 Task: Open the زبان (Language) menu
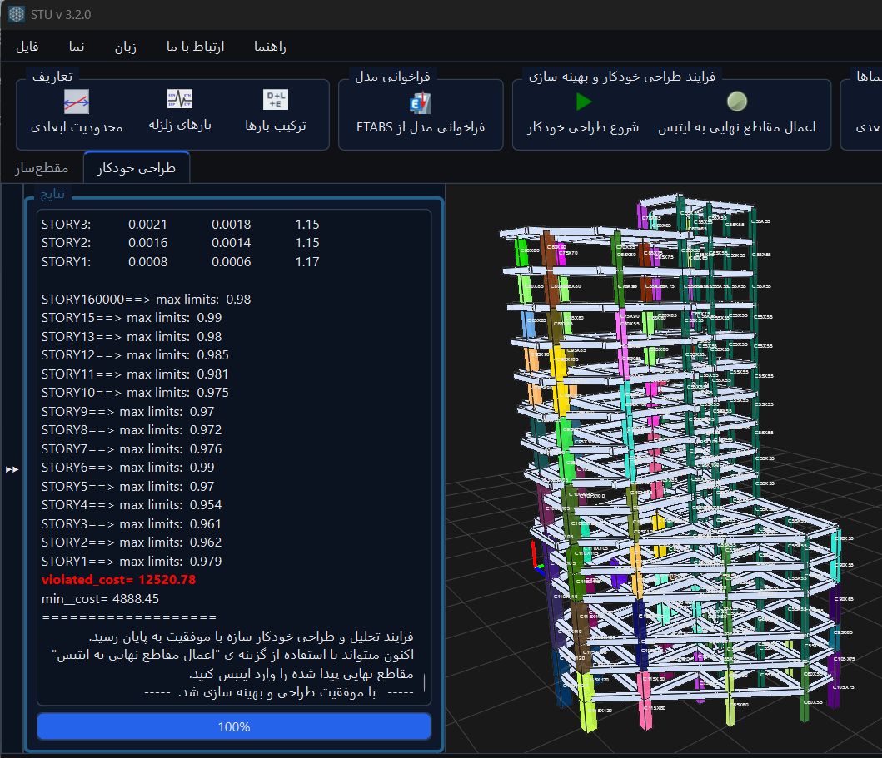[126, 47]
